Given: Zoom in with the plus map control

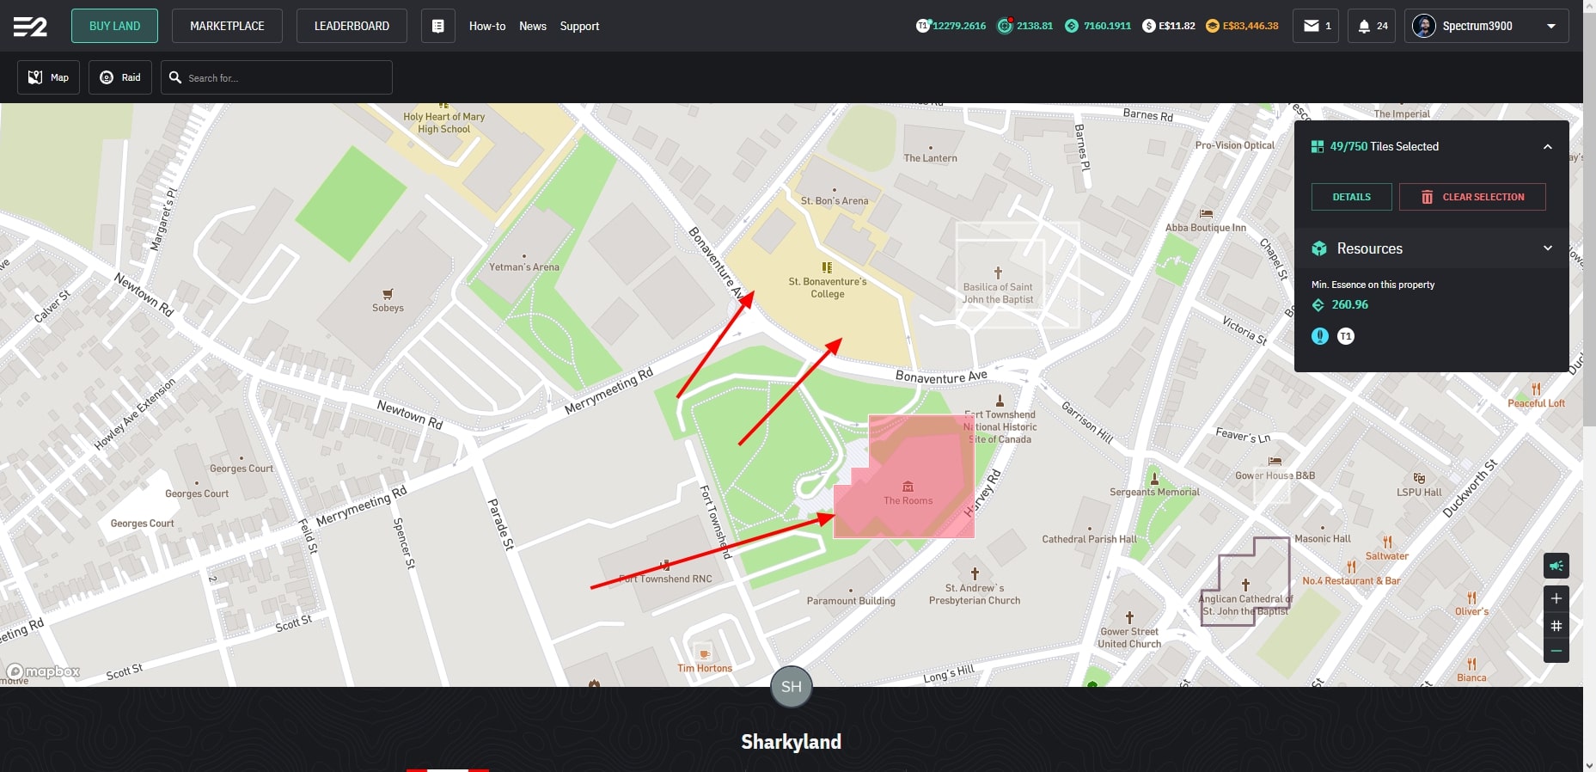Looking at the screenshot, I should [1556, 598].
